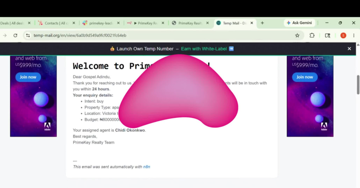Click the page vertical scrollbar thumb
The image size is (360, 188).
click(x=358, y=84)
